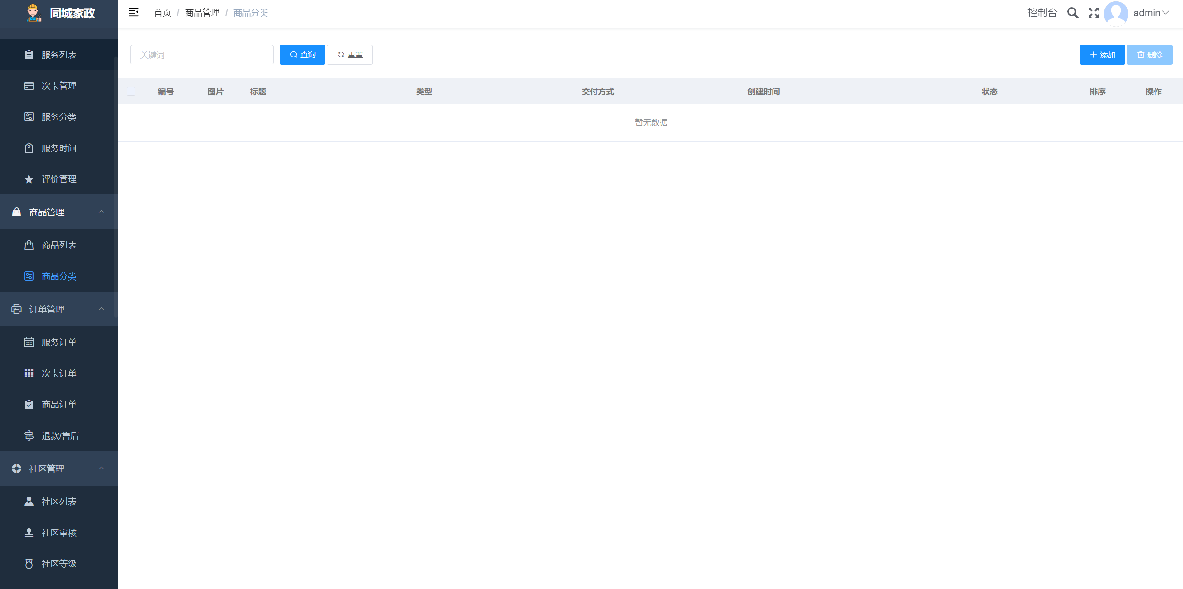Image resolution: width=1183 pixels, height=589 pixels.
Task: Select 商品分类 in the sidebar
Action: [59, 276]
